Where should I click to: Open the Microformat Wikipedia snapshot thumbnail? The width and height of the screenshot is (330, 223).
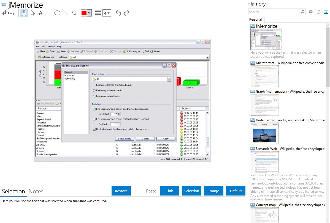click(x=264, y=76)
